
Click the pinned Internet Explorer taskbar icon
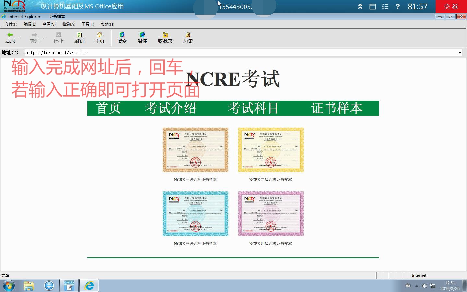click(x=49, y=286)
